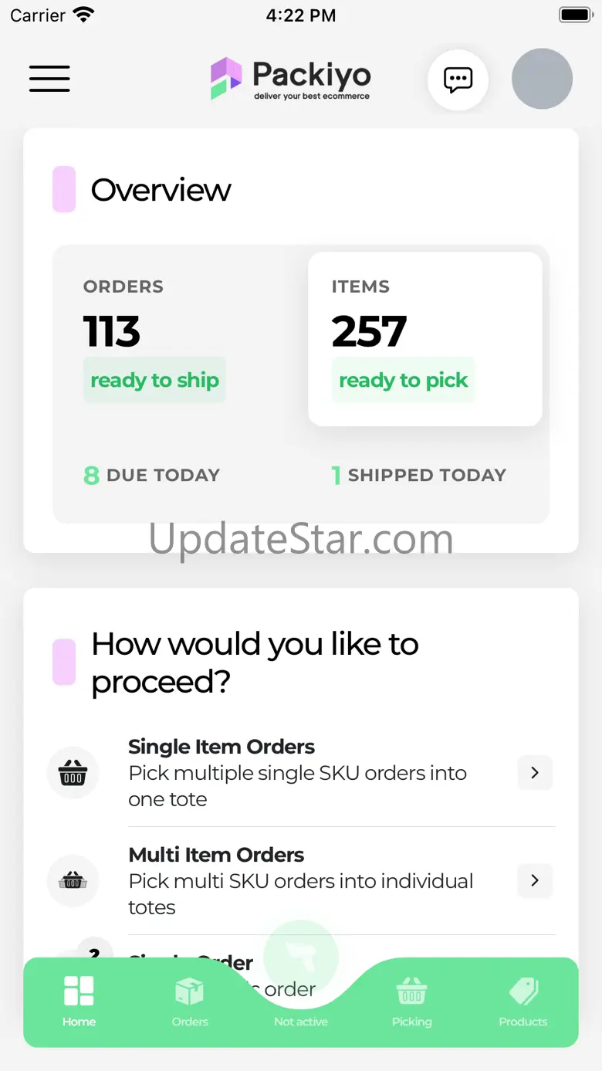The width and height of the screenshot is (602, 1071).
Task: Tap the ready to ship badge
Action: click(154, 380)
